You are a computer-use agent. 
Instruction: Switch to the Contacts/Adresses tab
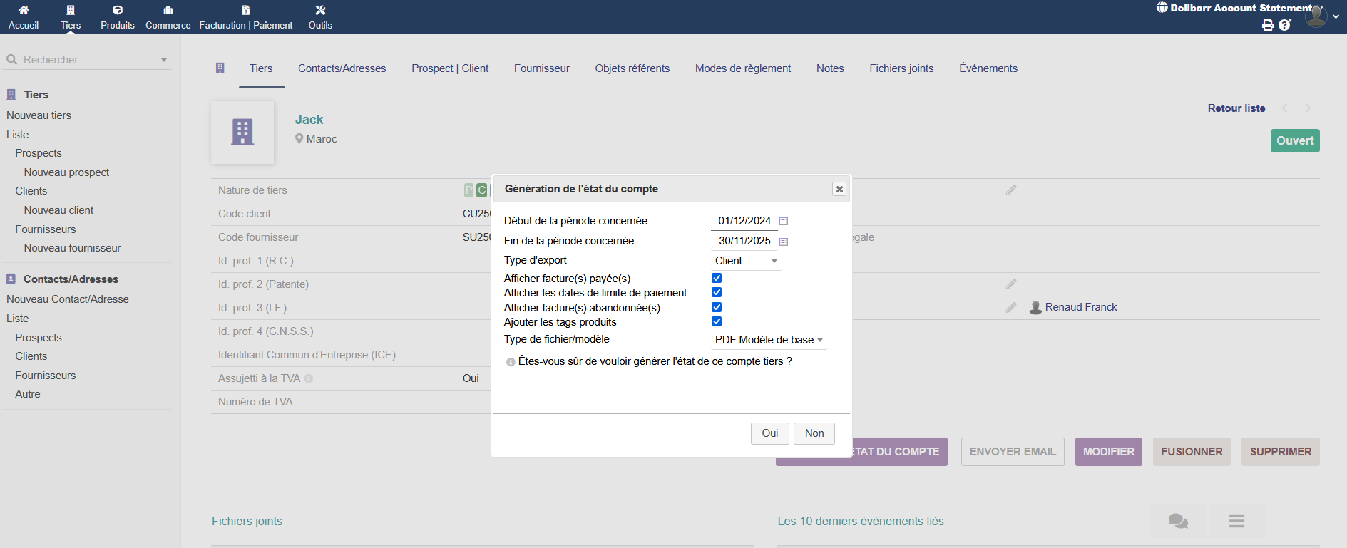coord(342,68)
